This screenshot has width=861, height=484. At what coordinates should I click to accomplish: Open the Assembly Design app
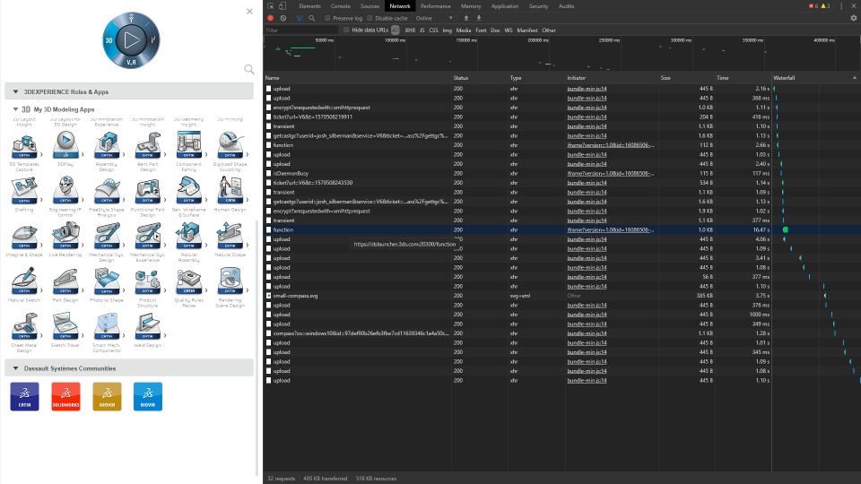(x=107, y=146)
